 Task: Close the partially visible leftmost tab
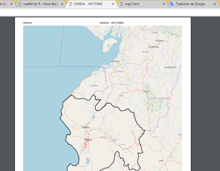(11, 4)
